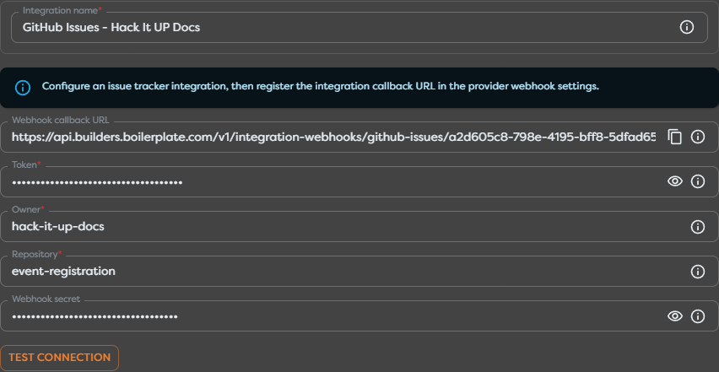This screenshot has height=372, width=719.
Task: Click the TEST CONNECTION button
Action: (x=60, y=358)
